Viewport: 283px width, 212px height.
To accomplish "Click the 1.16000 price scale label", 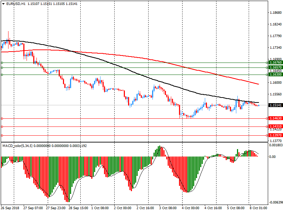I will 275,83.
